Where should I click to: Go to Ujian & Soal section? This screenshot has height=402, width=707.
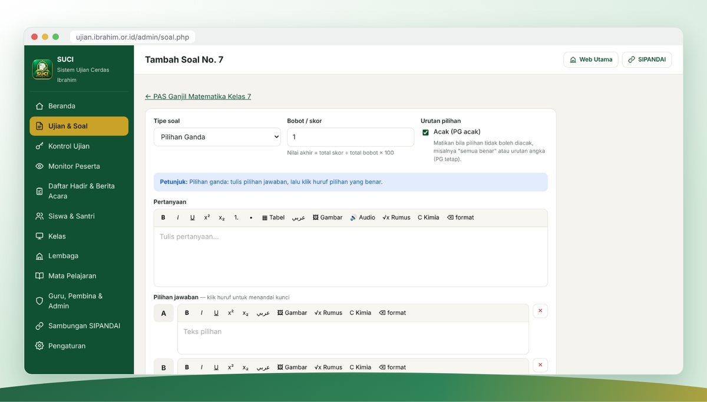pyautogui.click(x=79, y=126)
